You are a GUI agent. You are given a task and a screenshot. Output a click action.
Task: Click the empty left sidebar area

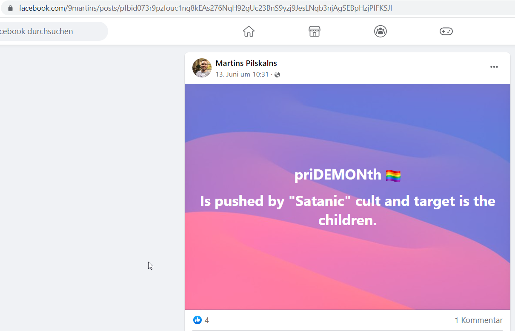92,187
